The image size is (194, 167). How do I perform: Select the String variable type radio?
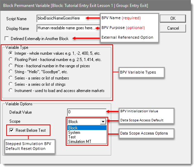11,71
